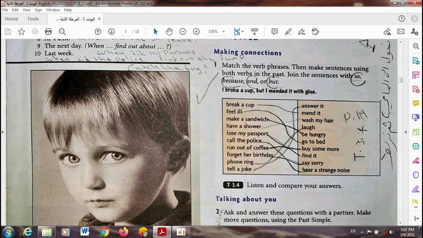Open the Edit menu
Screen dimensions: 423x238
click(x=15, y=10)
